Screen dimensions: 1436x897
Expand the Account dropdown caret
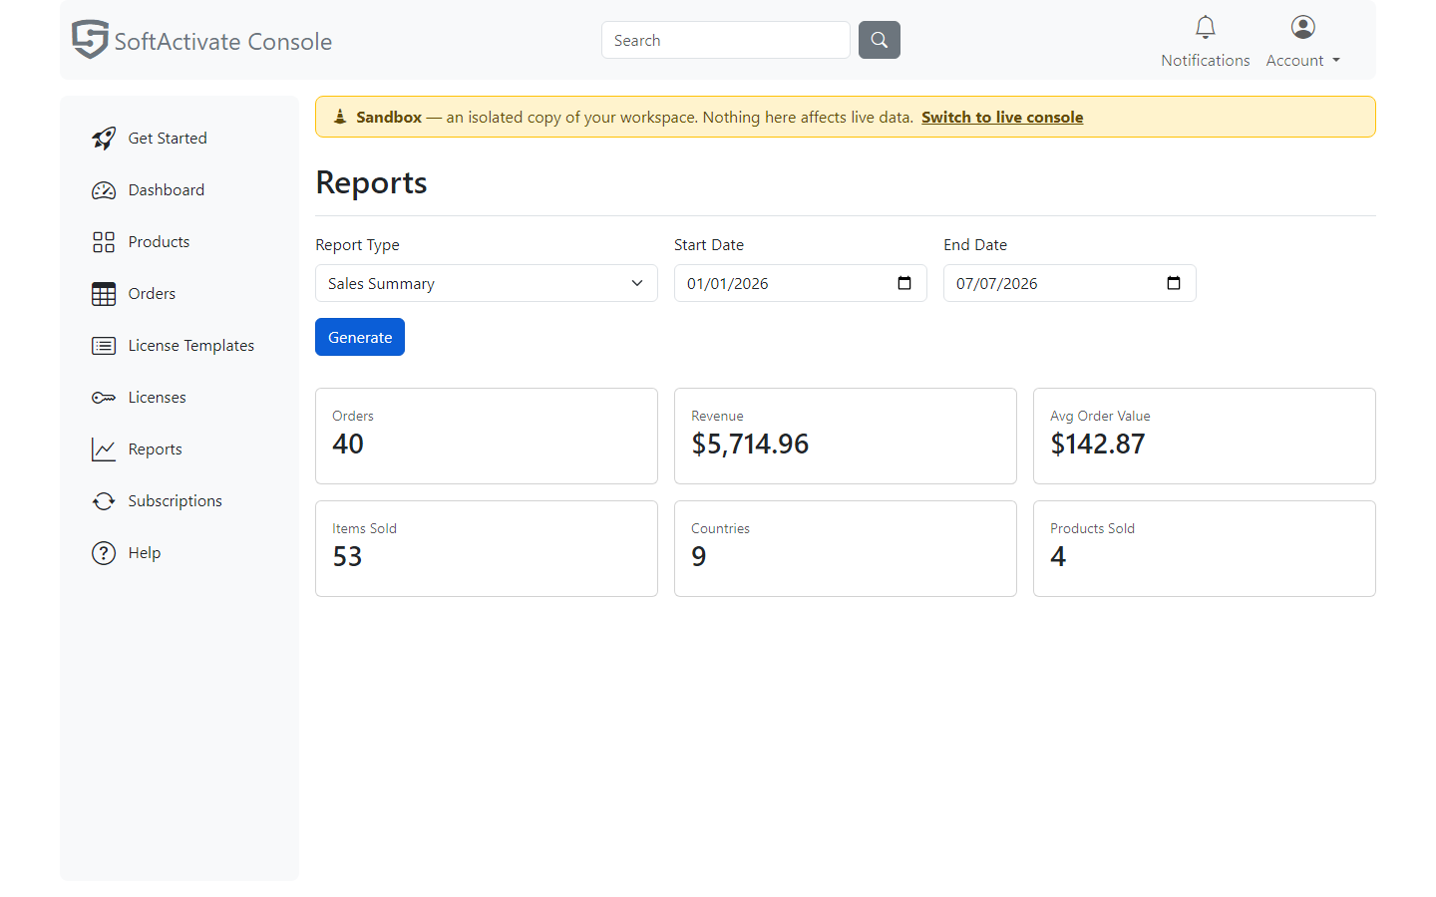pos(1336,61)
